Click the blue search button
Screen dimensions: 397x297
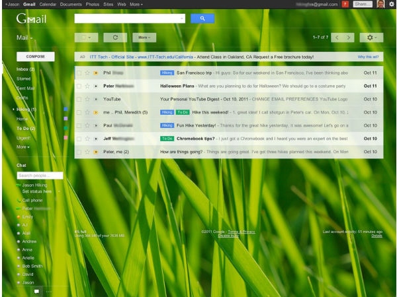point(202,18)
